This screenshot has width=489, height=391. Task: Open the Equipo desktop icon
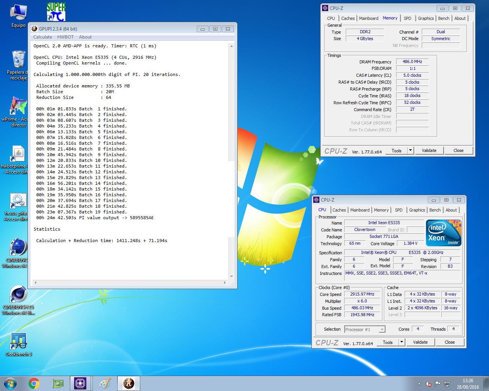pos(18,16)
